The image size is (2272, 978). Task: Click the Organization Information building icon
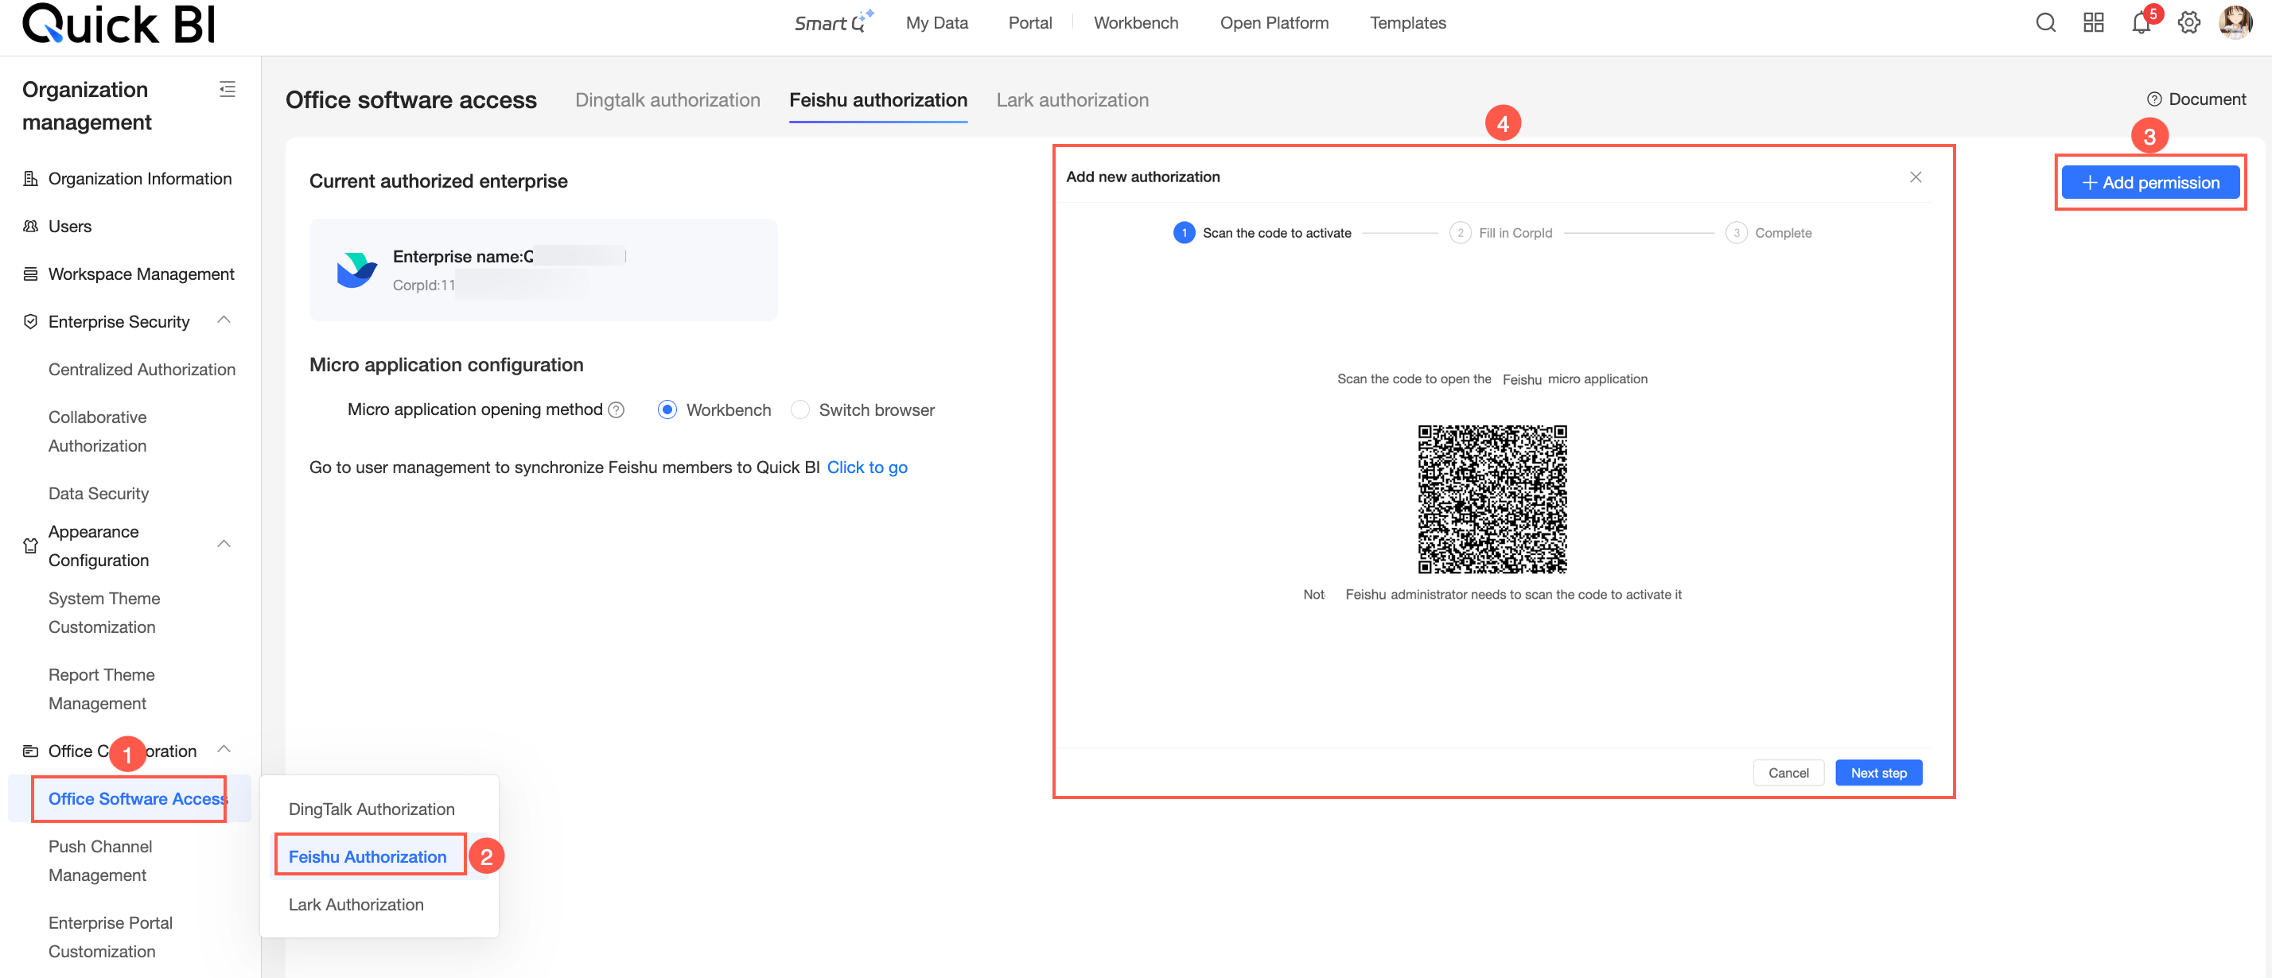coord(30,179)
